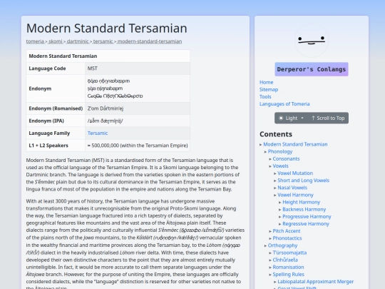Jump to Short and Long Vowels section
The width and height of the screenshot is (385, 289).
pyautogui.click(x=304, y=181)
